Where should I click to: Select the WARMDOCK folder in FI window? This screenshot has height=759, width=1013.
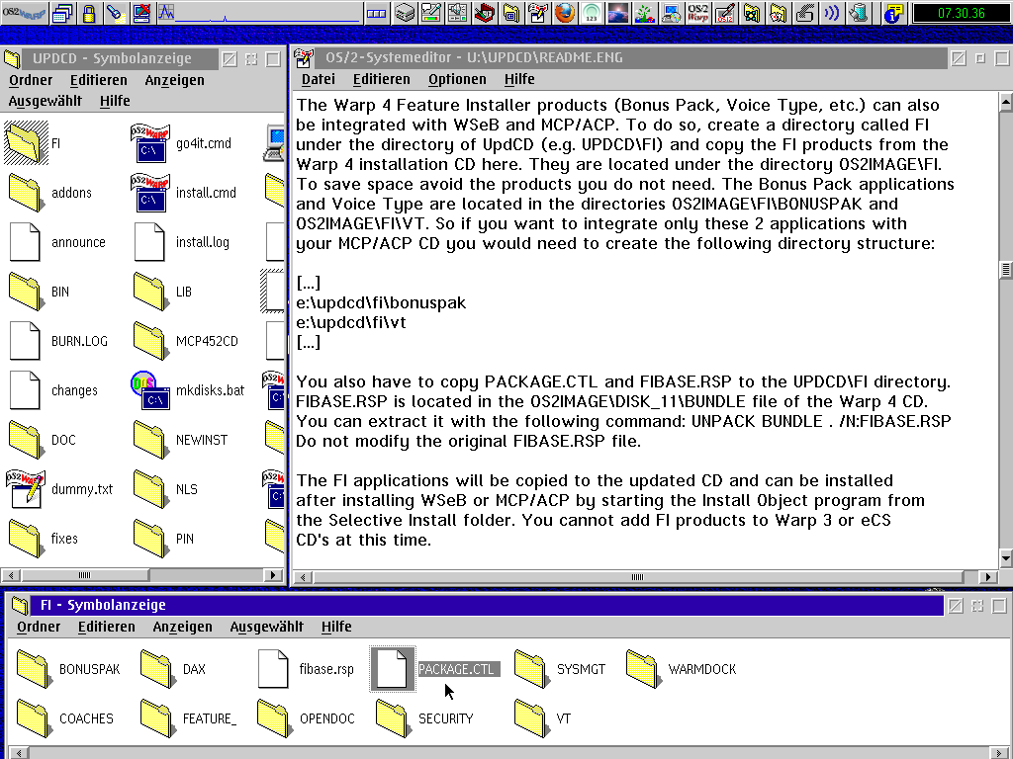coord(643,669)
